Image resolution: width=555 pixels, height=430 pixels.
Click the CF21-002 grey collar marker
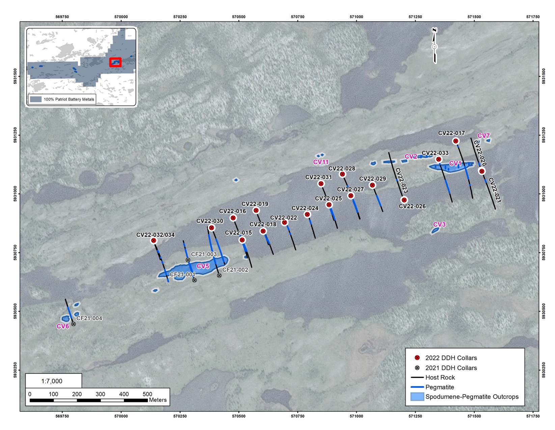click(219, 275)
